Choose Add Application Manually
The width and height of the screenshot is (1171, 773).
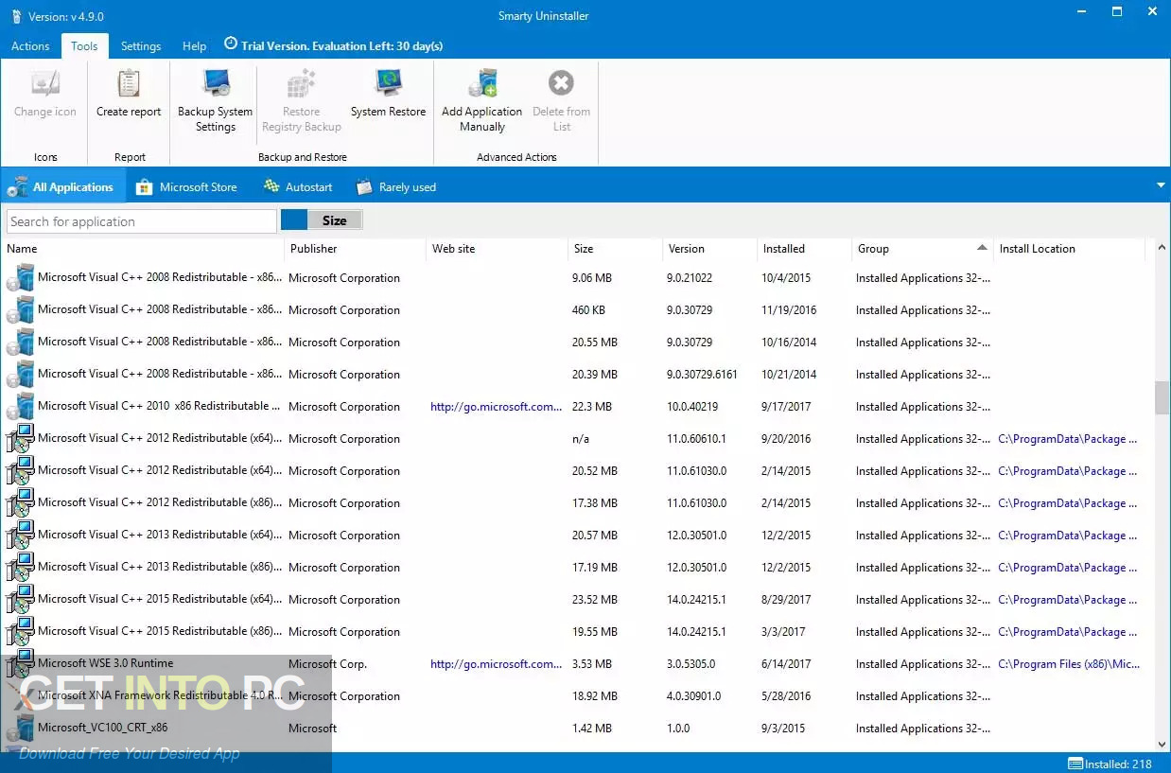pyautogui.click(x=481, y=101)
